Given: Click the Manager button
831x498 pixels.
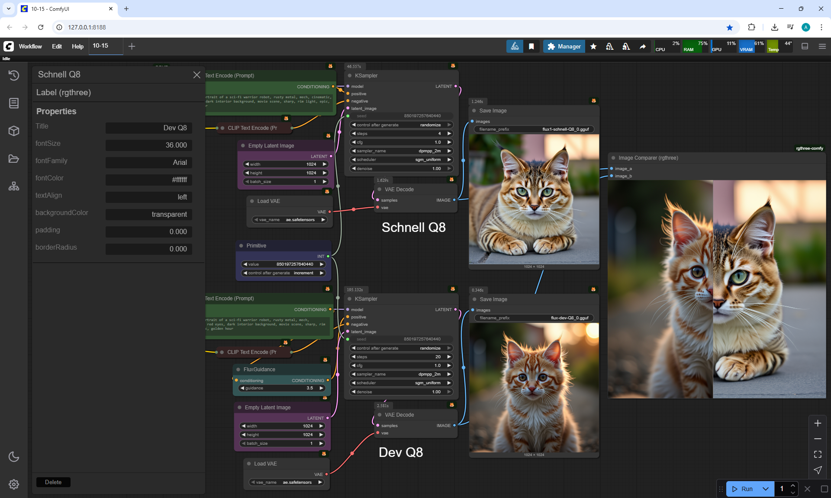Looking at the screenshot, I should [564, 46].
